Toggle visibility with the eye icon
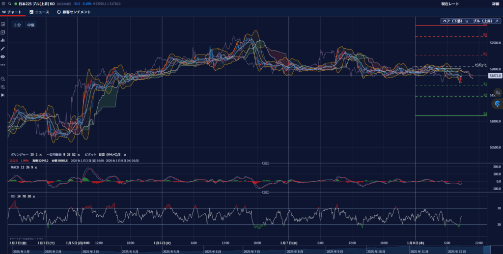The image size is (503, 254). (x=3, y=56)
